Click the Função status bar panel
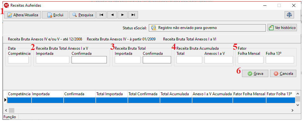 tap(10, 117)
